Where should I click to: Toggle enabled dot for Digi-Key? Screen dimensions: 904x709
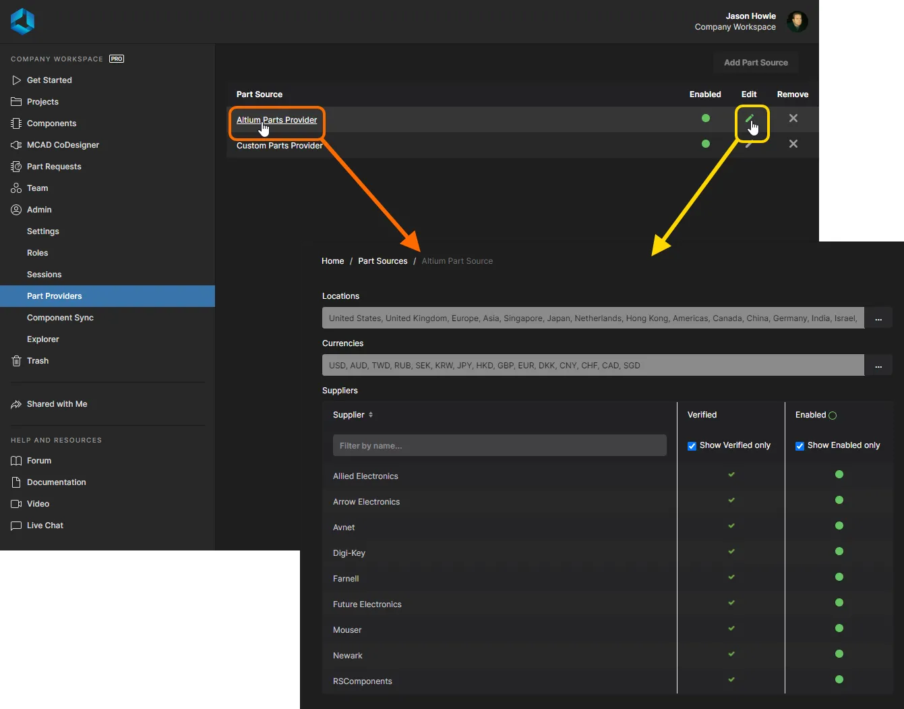click(839, 551)
